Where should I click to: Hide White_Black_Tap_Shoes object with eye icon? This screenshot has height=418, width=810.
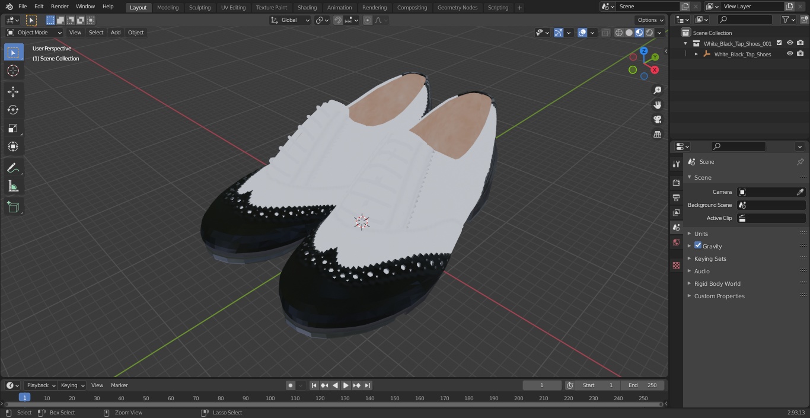(790, 54)
